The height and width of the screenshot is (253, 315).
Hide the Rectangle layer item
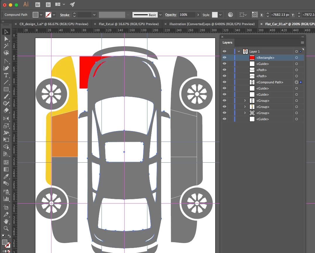pyautogui.click(x=224, y=58)
